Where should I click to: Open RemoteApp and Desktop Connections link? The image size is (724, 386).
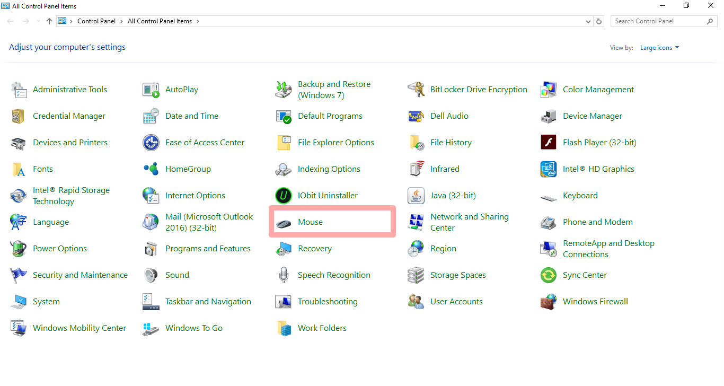pyautogui.click(x=608, y=249)
